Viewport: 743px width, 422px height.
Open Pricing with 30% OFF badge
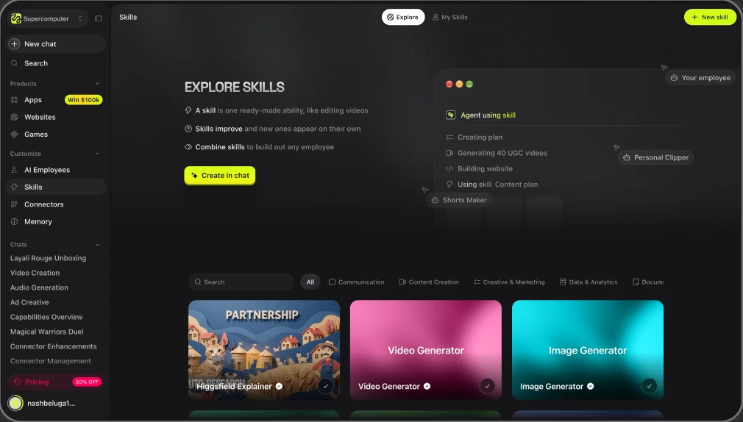pyautogui.click(x=56, y=382)
